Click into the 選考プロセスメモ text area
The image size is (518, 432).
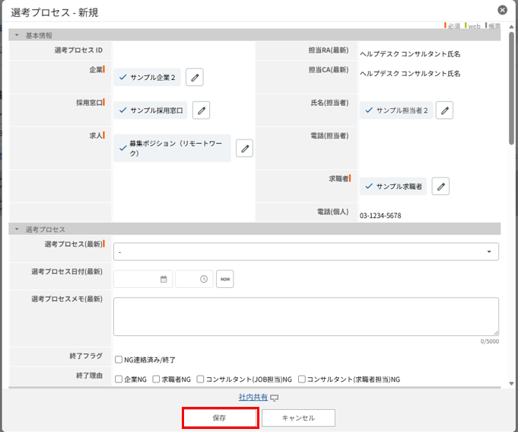point(306,316)
